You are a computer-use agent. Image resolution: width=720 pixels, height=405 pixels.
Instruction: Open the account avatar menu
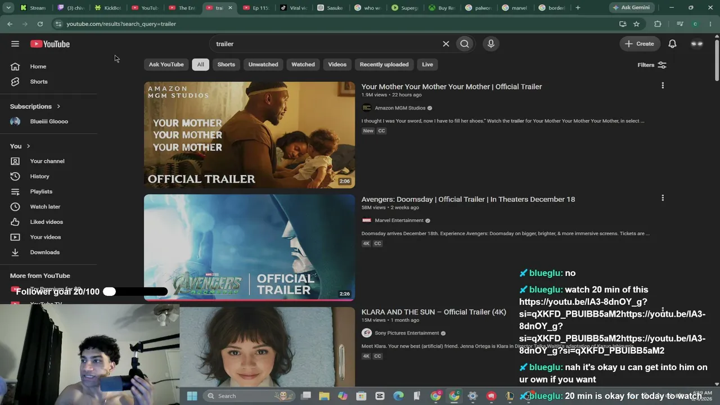[697, 44]
